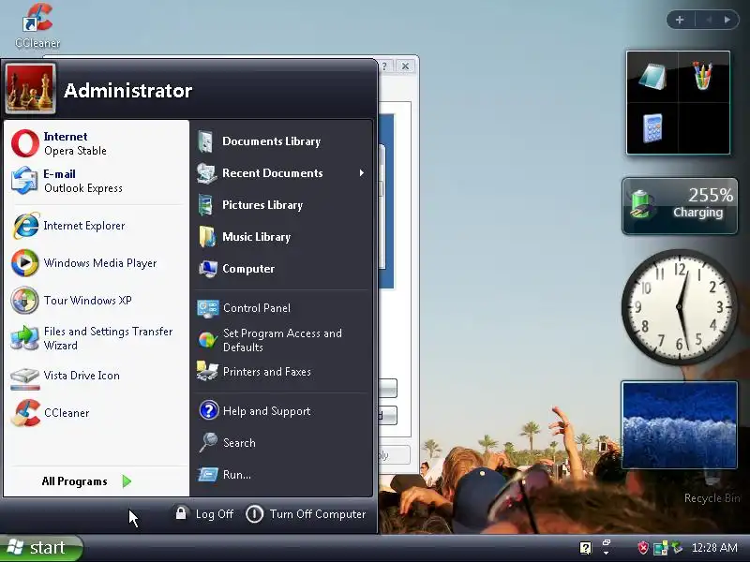Open Run... dialog icon
The width and height of the screenshot is (750, 562).
click(x=208, y=475)
